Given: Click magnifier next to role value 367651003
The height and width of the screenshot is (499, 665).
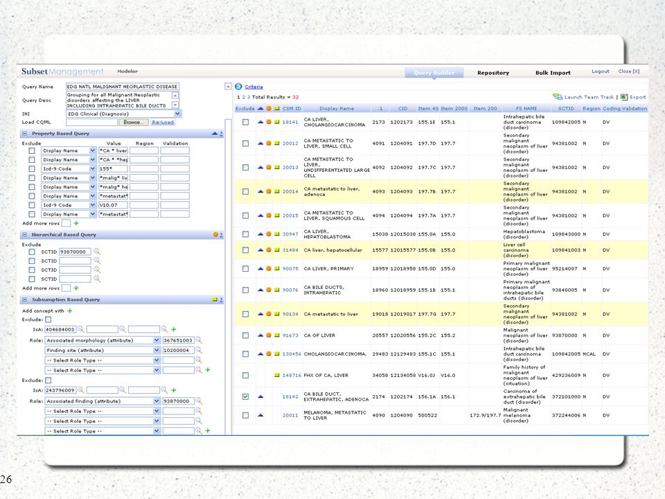Looking at the screenshot, I should (199, 340).
